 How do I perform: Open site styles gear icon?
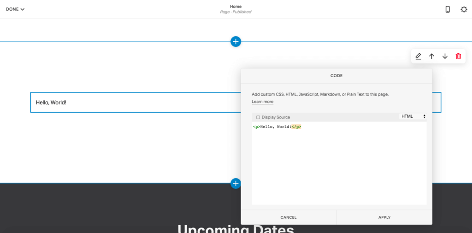point(464,9)
